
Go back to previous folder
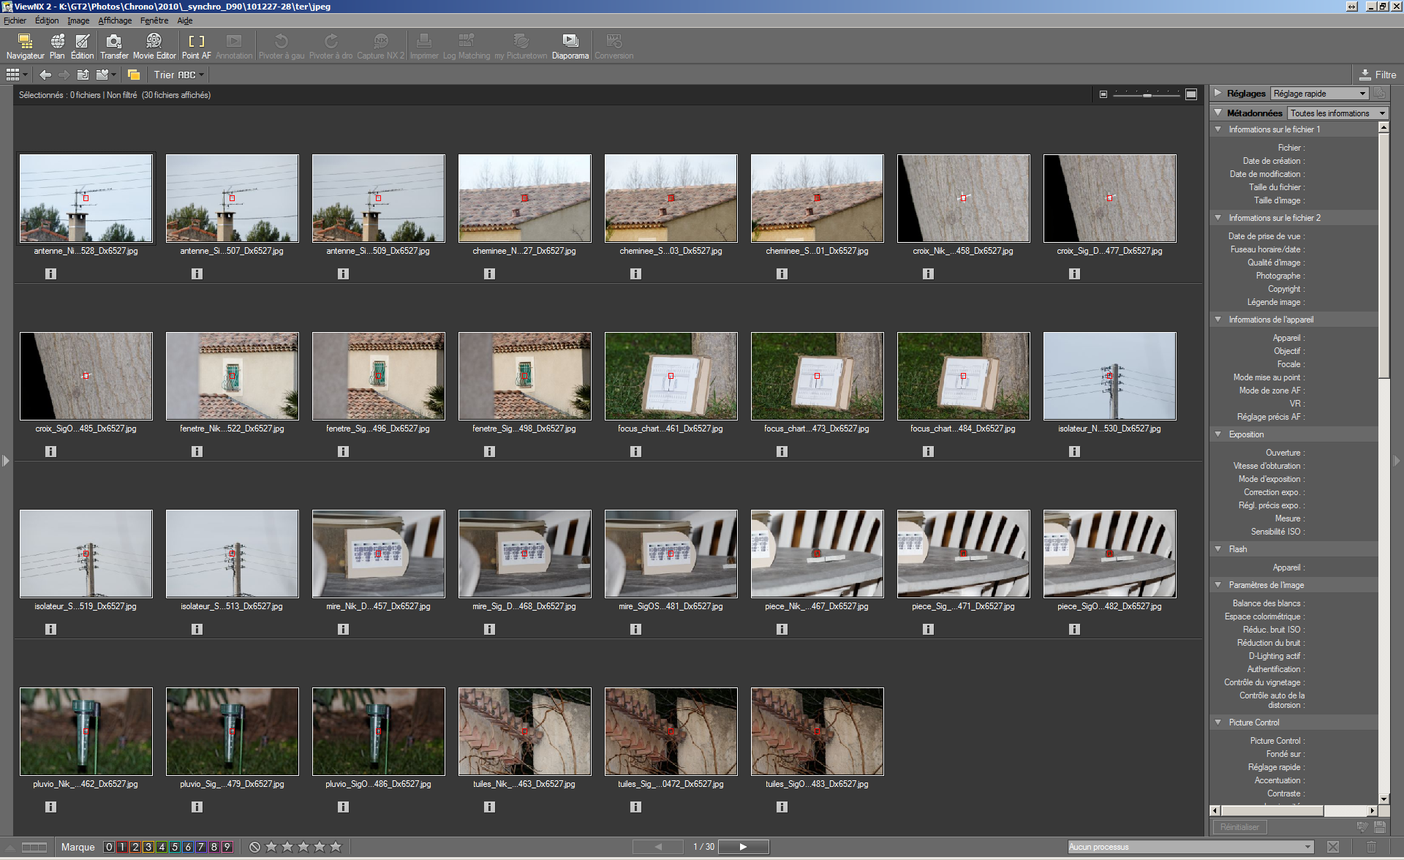(x=45, y=75)
